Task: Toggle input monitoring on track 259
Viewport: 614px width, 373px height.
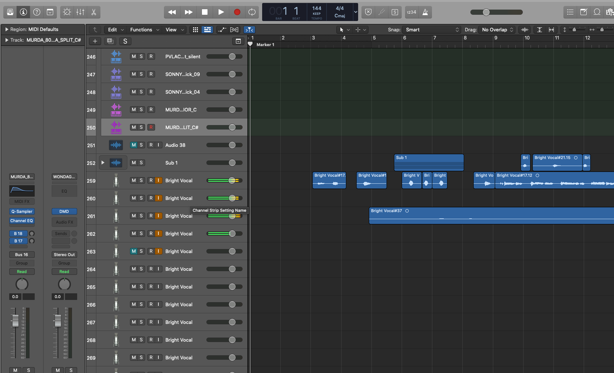Action: click(158, 180)
